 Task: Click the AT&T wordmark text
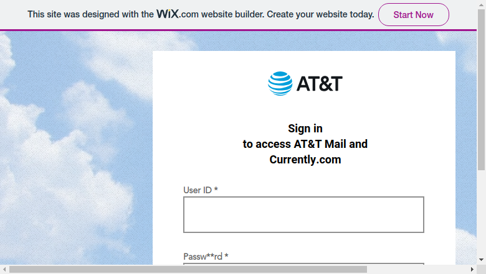click(320, 84)
